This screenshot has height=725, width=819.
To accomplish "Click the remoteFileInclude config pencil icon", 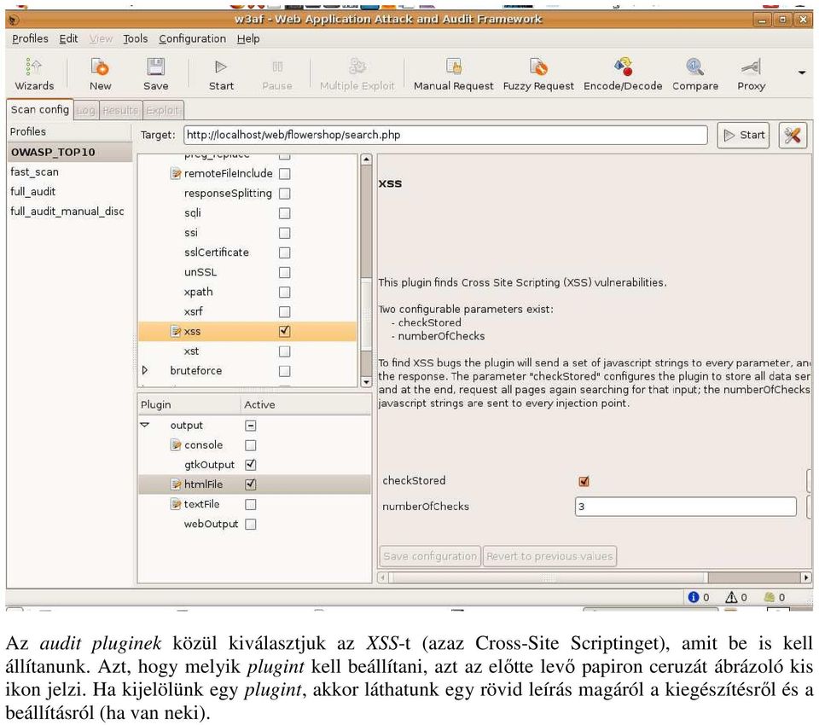I will (x=176, y=173).
